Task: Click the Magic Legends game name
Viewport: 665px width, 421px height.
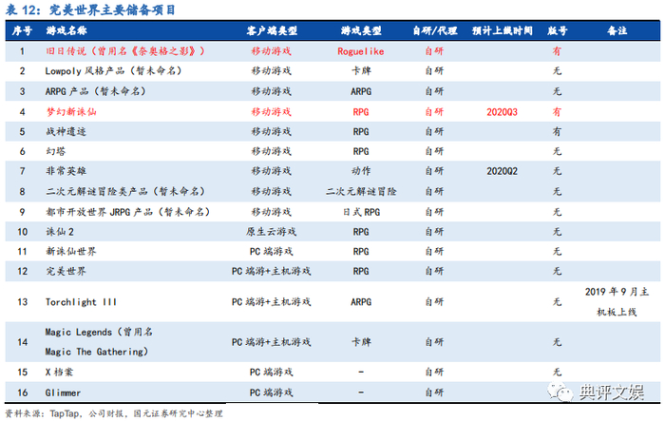Action: pos(99,341)
